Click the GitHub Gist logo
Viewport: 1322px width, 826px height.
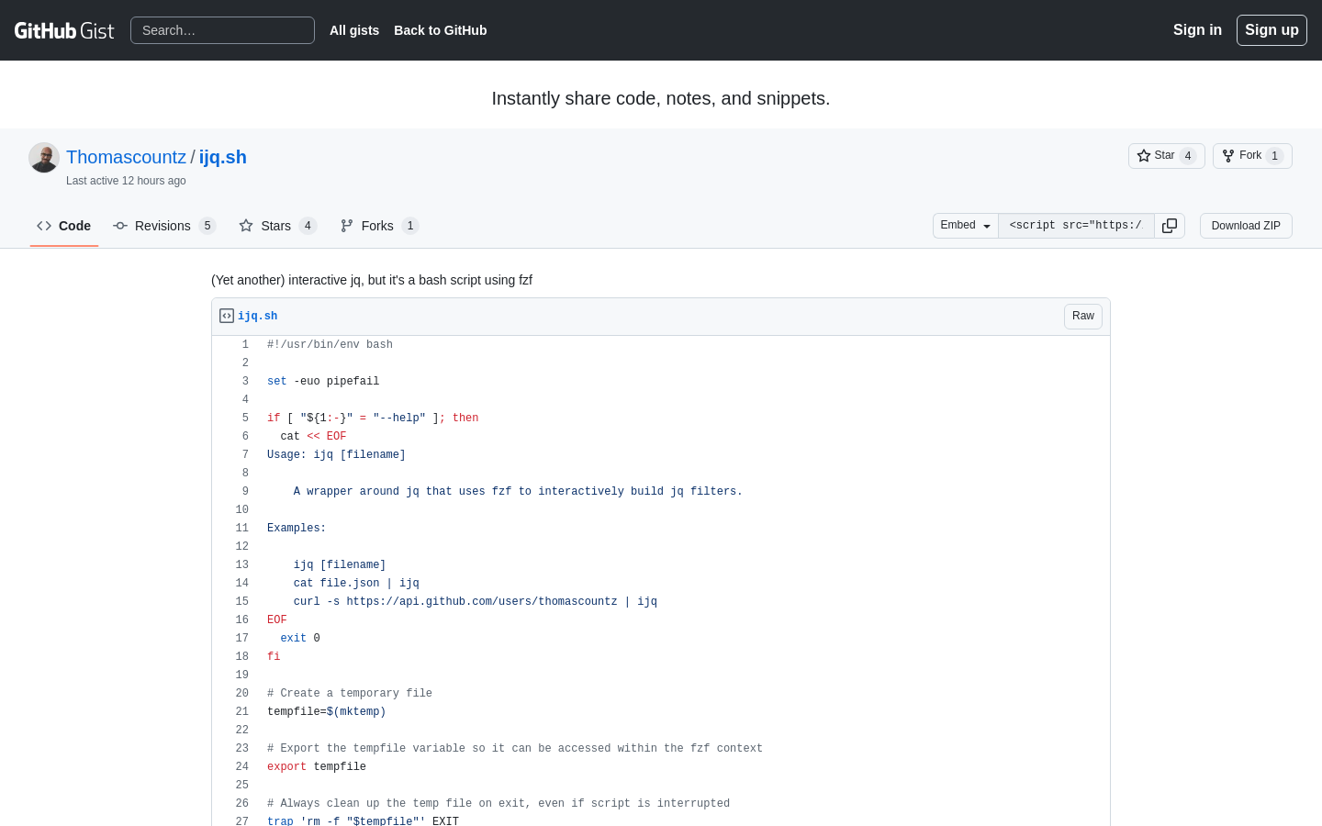pyautogui.click(x=64, y=30)
